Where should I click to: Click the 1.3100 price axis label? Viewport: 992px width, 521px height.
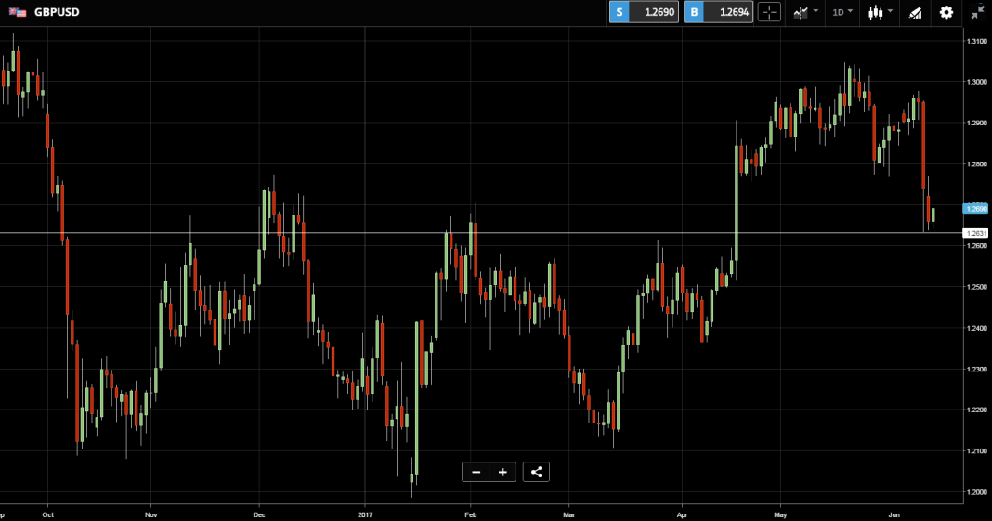976,41
